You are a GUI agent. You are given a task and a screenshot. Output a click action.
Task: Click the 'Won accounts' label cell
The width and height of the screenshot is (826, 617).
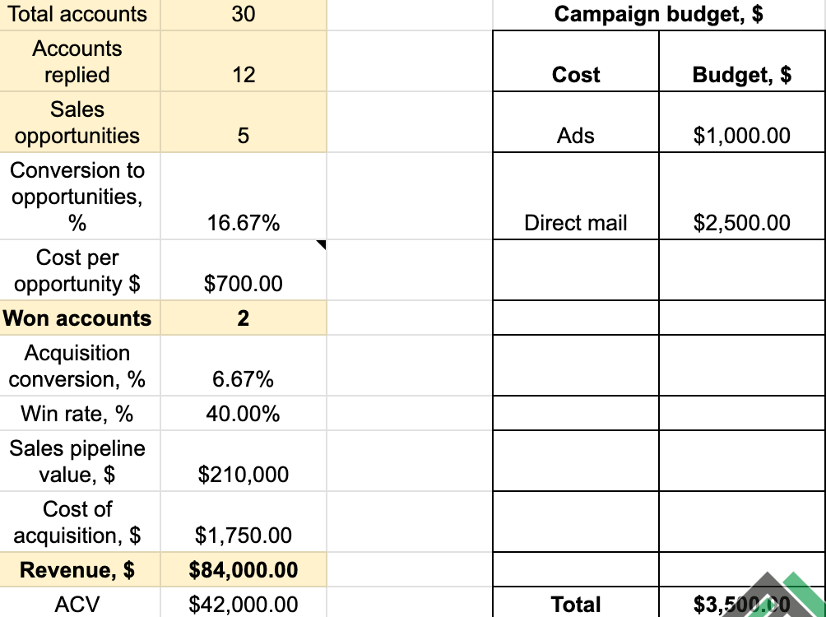80,318
